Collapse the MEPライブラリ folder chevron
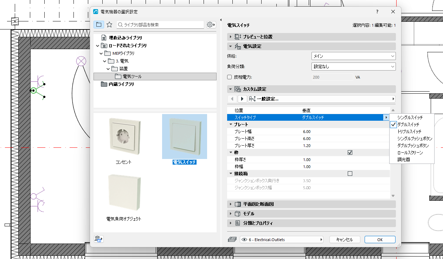443x259 pixels. [x=101, y=53]
